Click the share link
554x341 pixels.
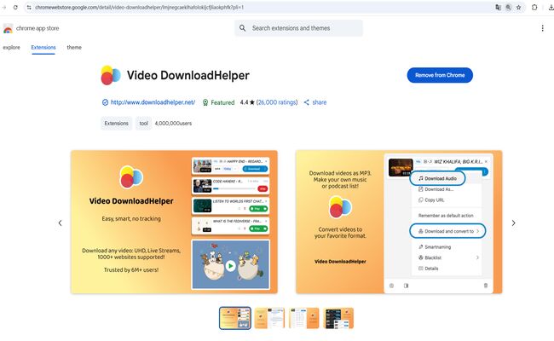tap(315, 102)
